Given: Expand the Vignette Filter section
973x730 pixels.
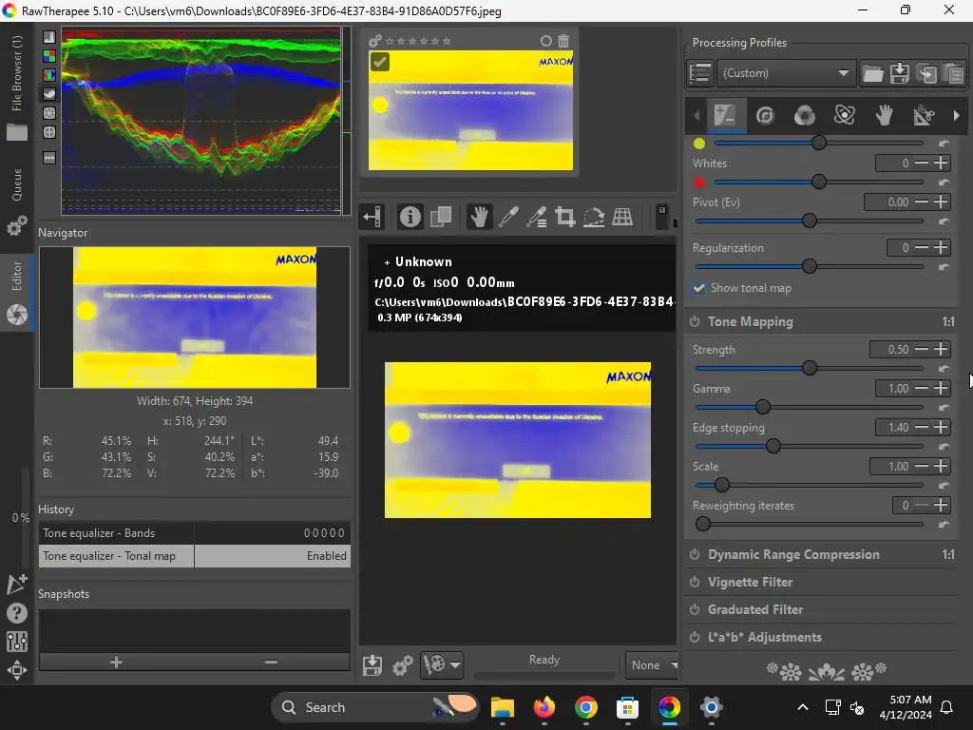Looking at the screenshot, I should [751, 583].
